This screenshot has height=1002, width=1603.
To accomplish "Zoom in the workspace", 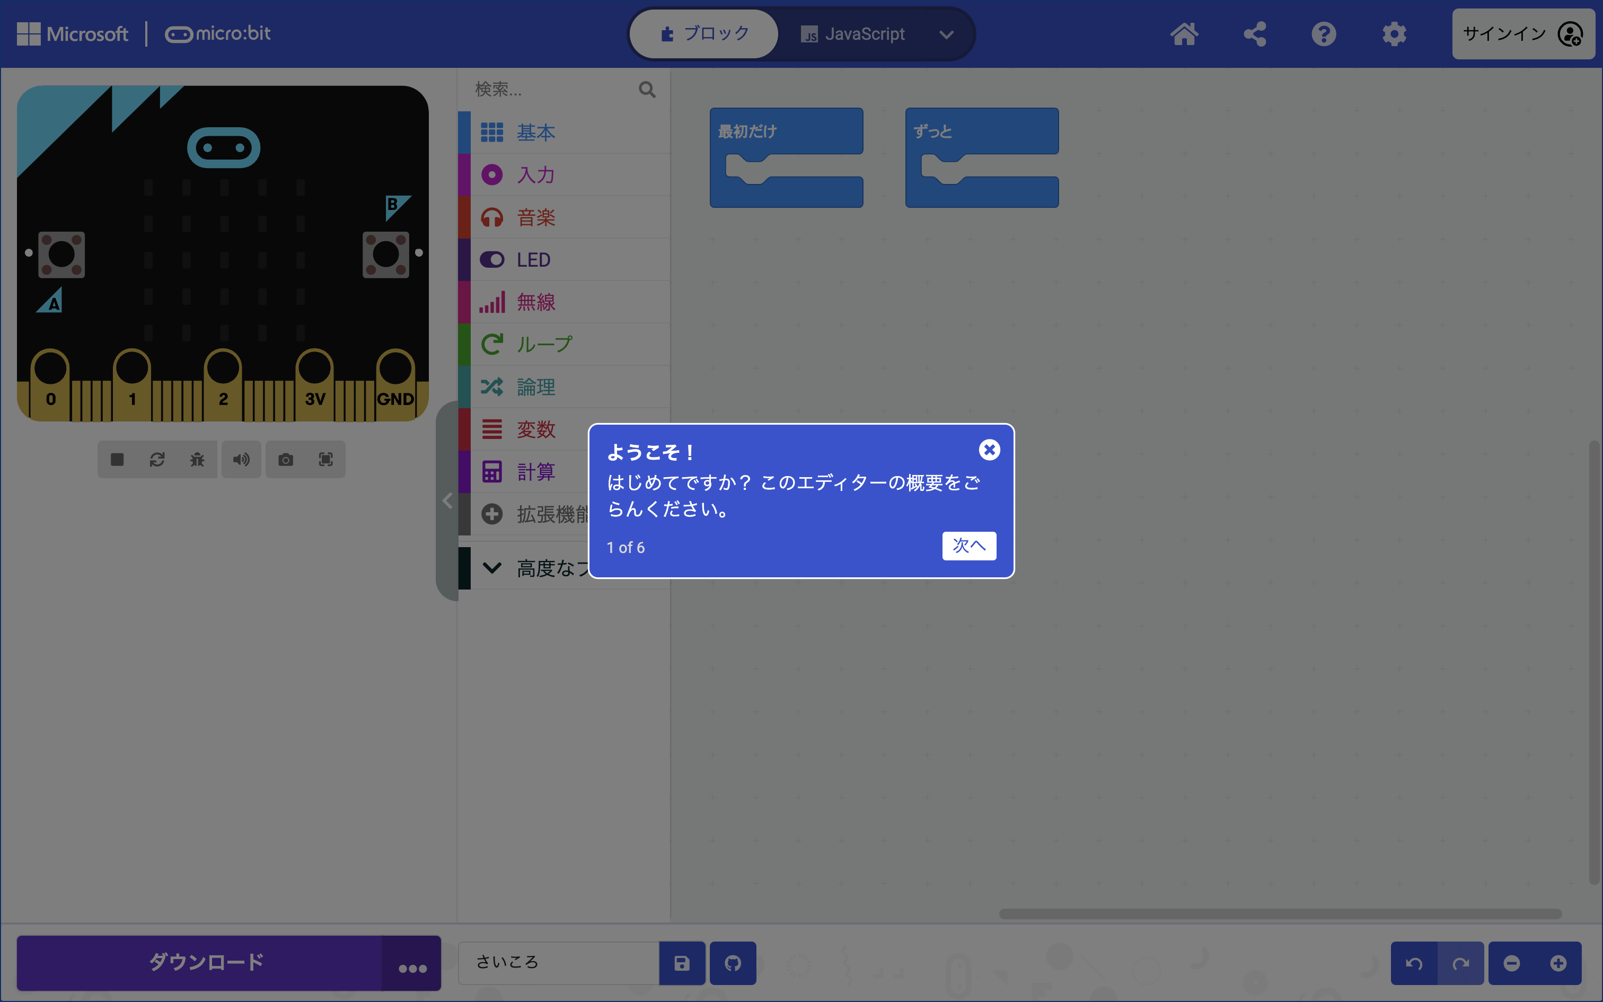I will (x=1558, y=963).
